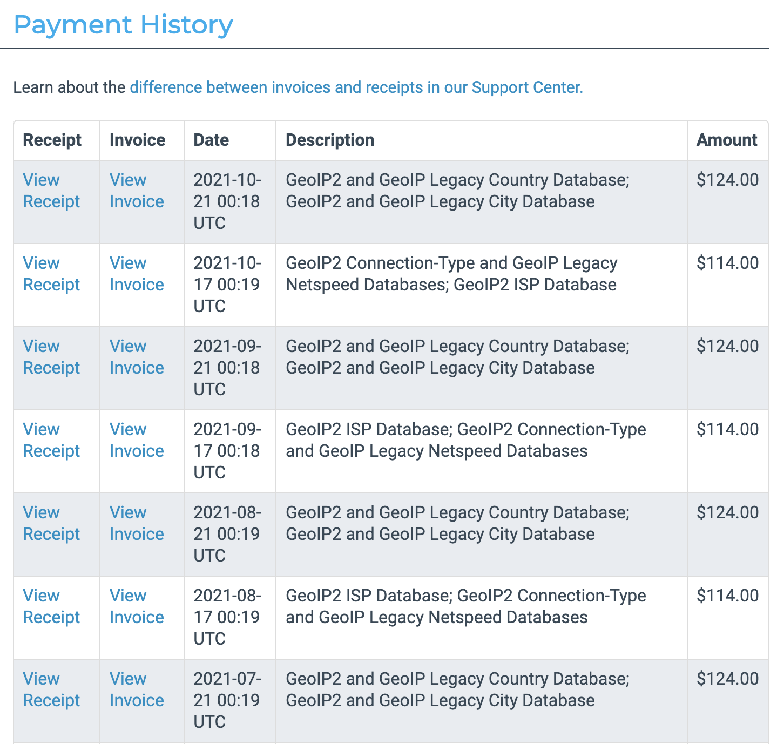Viewport: 784px width, 744px height.
Task: View receipt for 2021-09-21 payment
Action: click(51, 357)
